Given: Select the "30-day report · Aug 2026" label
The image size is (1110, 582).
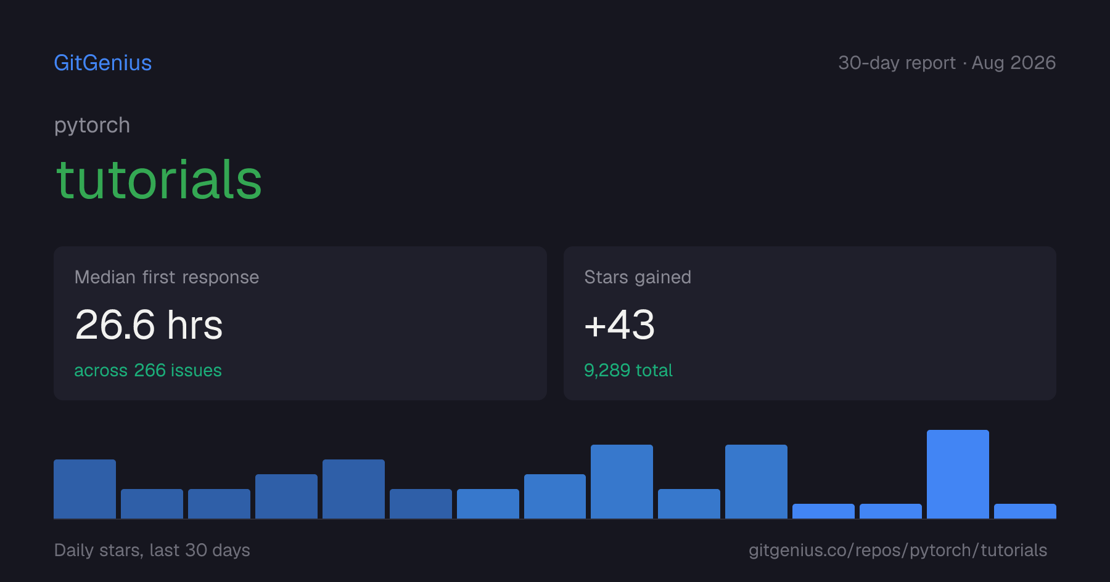Looking at the screenshot, I should pyautogui.click(x=947, y=63).
